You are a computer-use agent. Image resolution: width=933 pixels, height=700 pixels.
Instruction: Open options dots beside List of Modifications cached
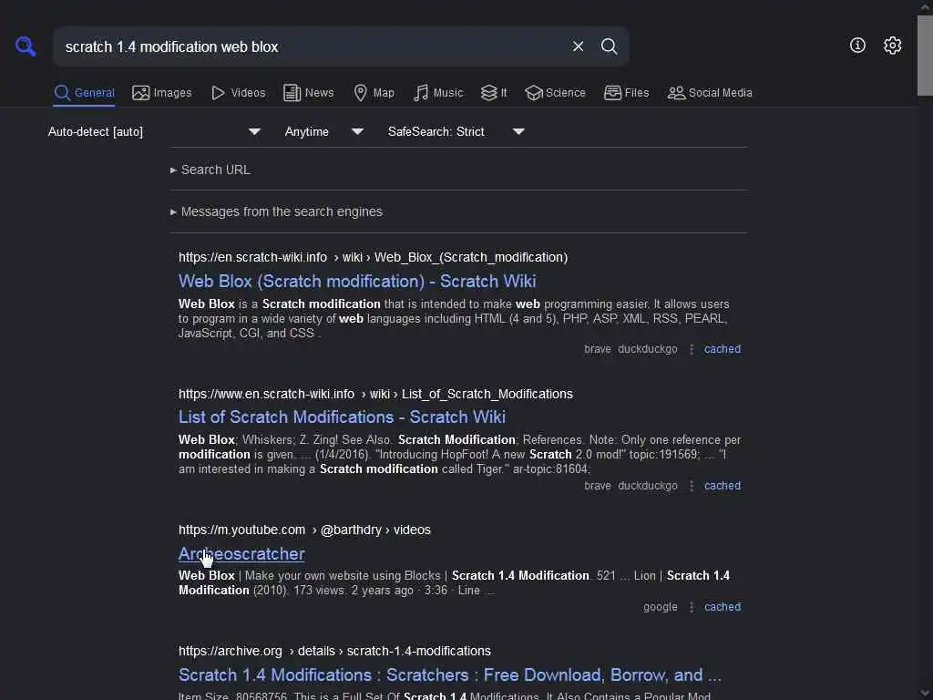point(692,486)
